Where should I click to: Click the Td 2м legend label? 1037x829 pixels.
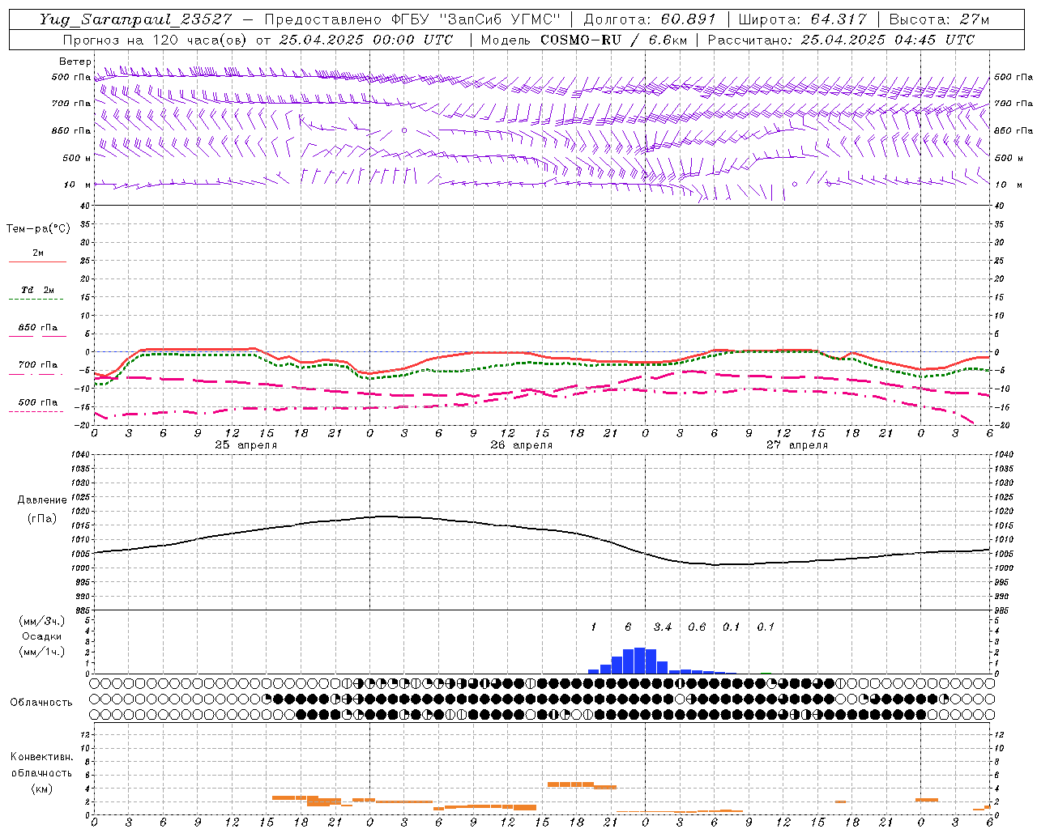pyautogui.click(x=37, y=290)
